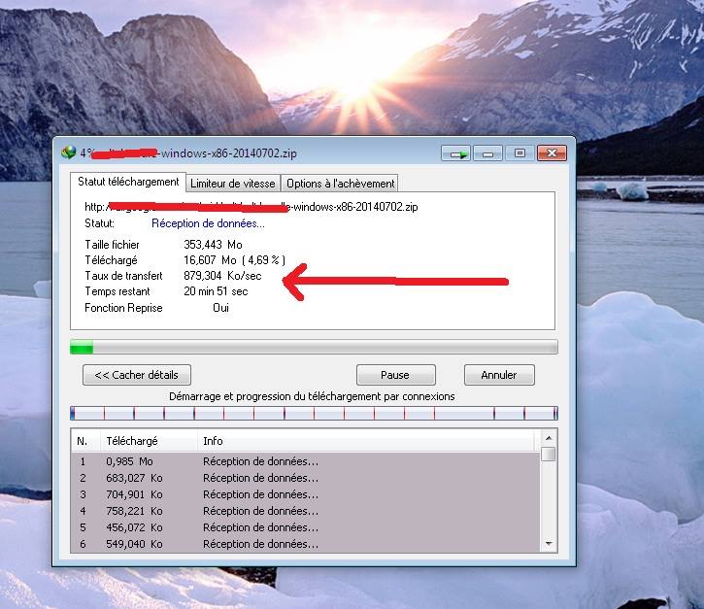Select connection row 1 with 0,985 Mo

305,461
